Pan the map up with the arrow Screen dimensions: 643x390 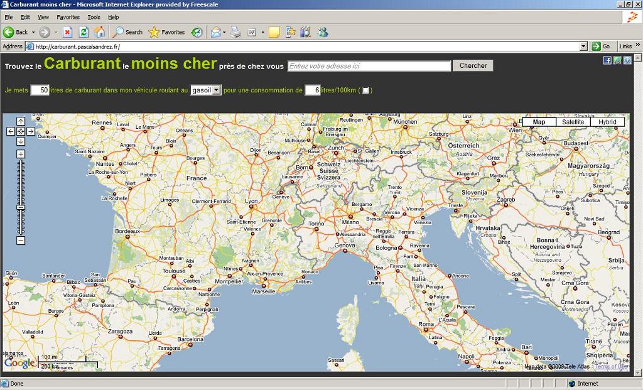click(21, 121)
